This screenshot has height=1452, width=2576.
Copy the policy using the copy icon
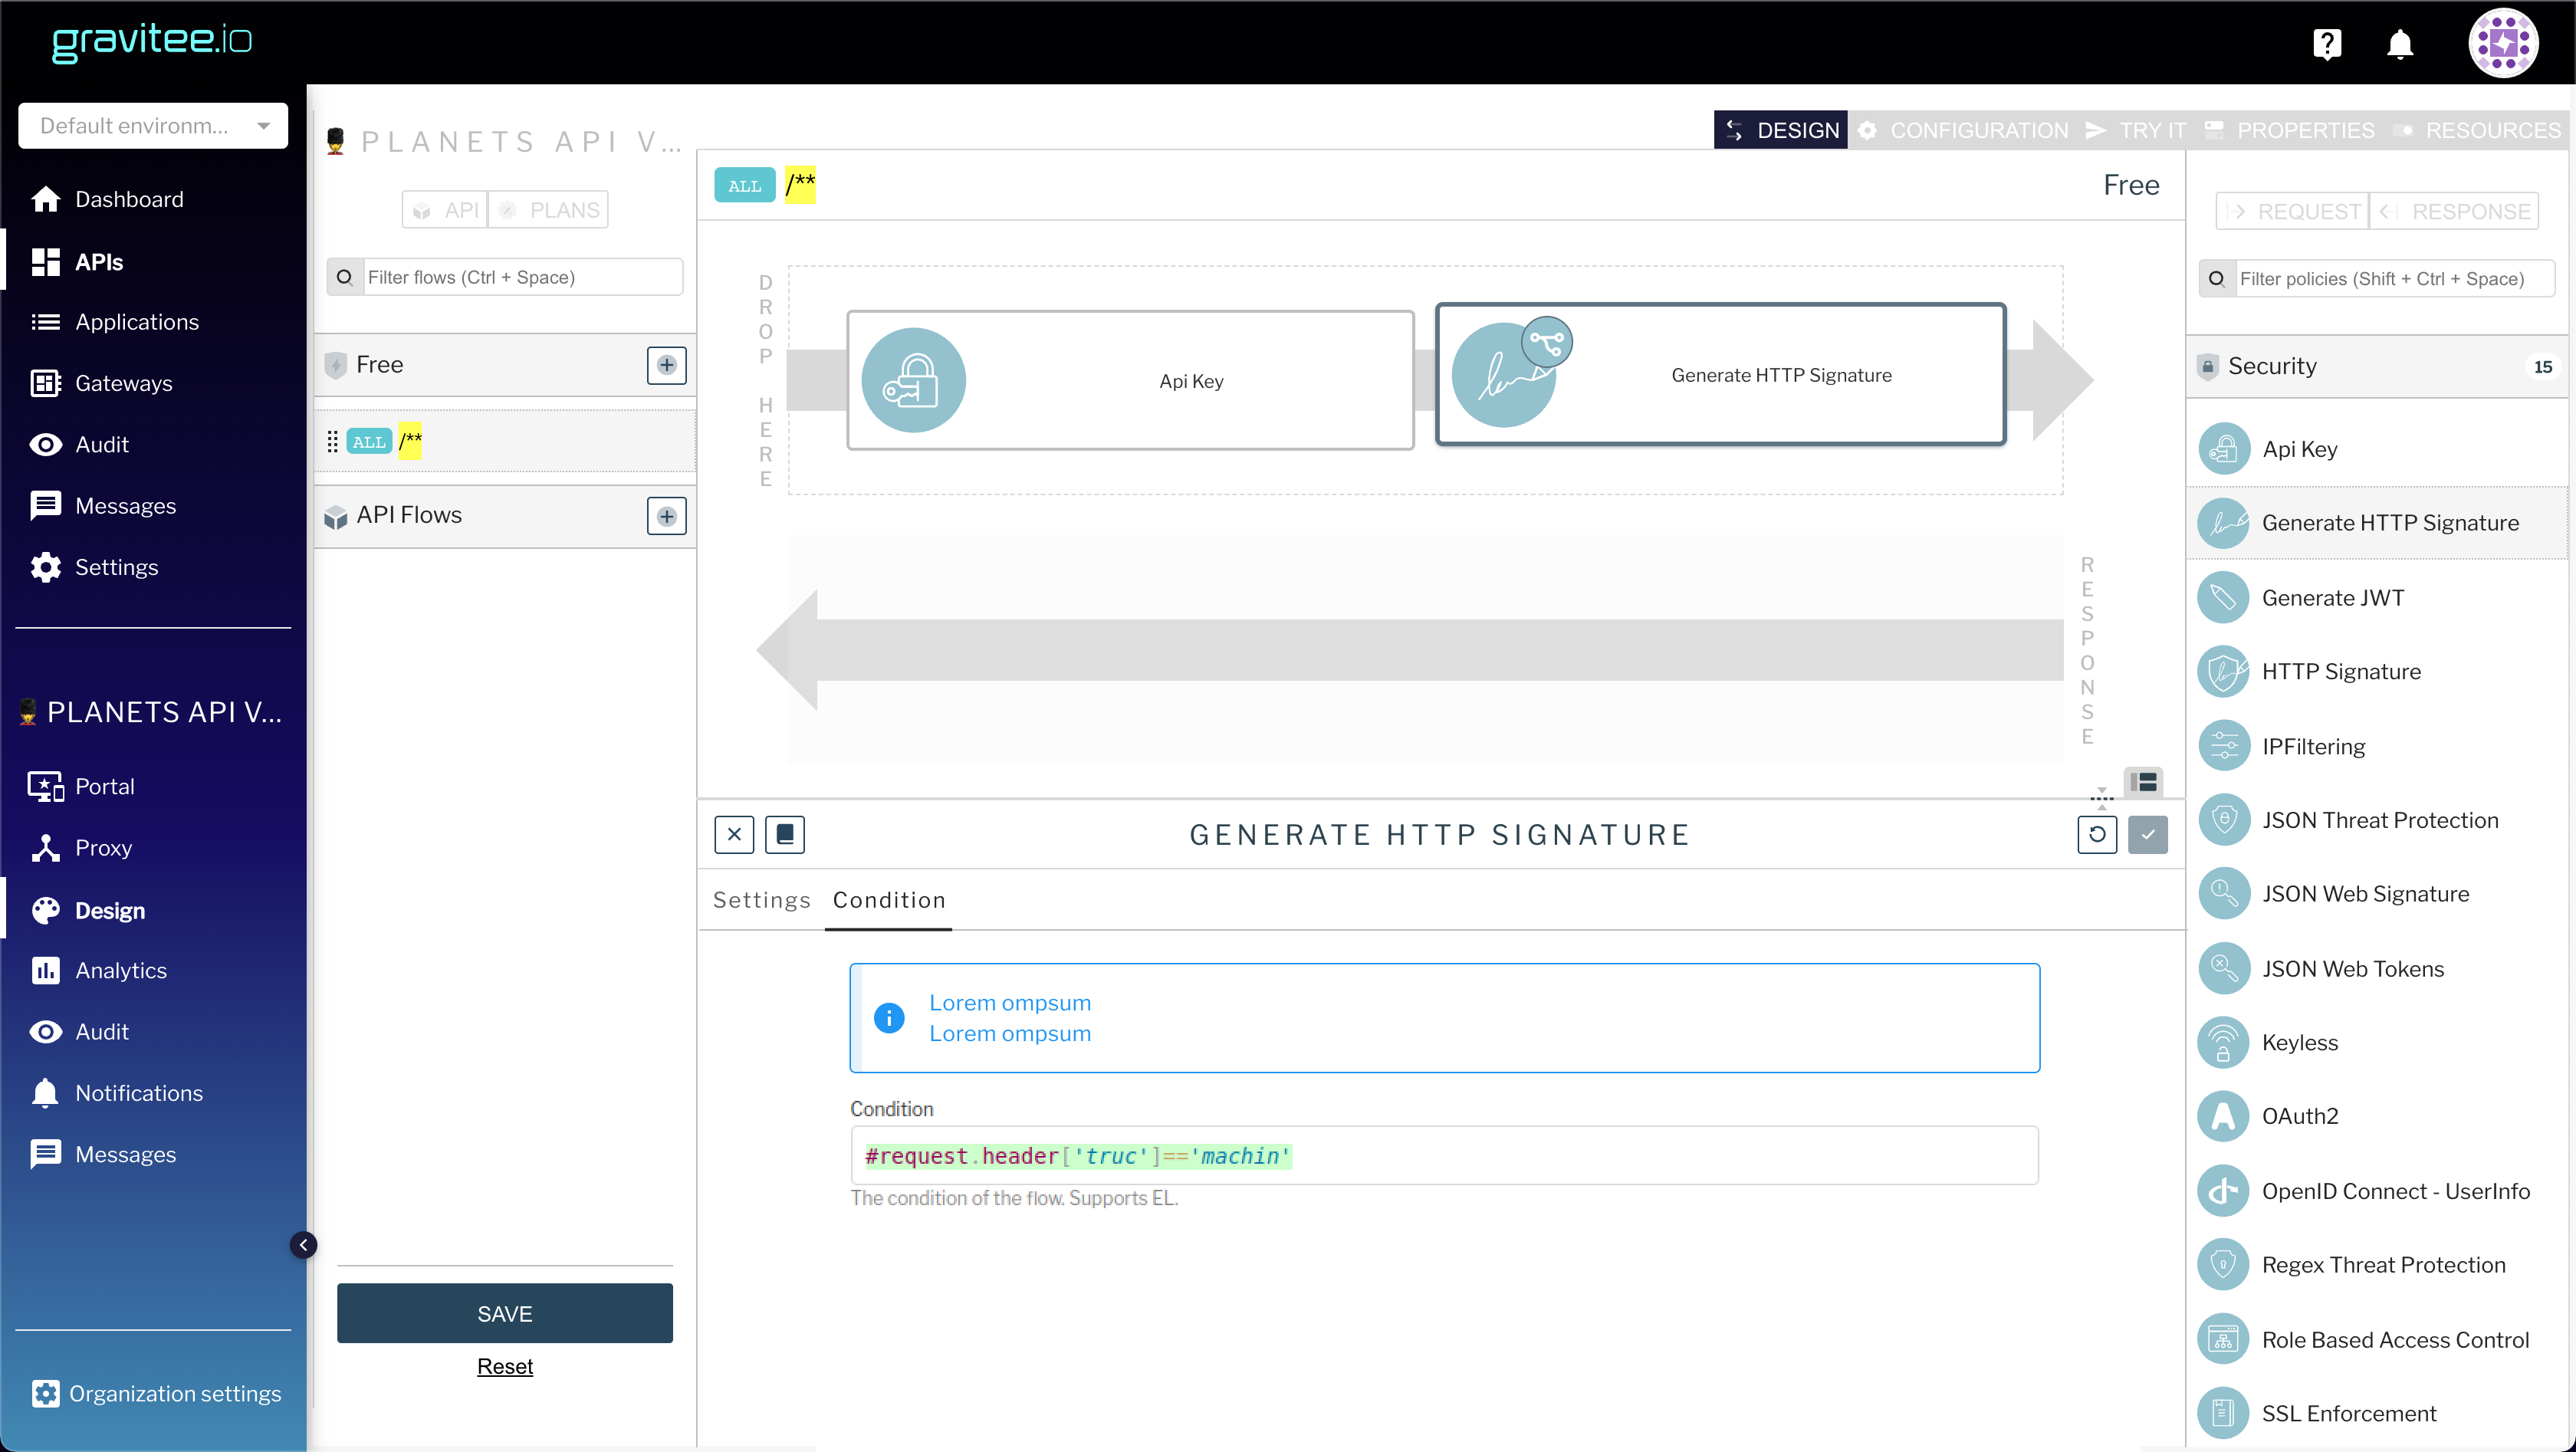[x=785, y=835]
